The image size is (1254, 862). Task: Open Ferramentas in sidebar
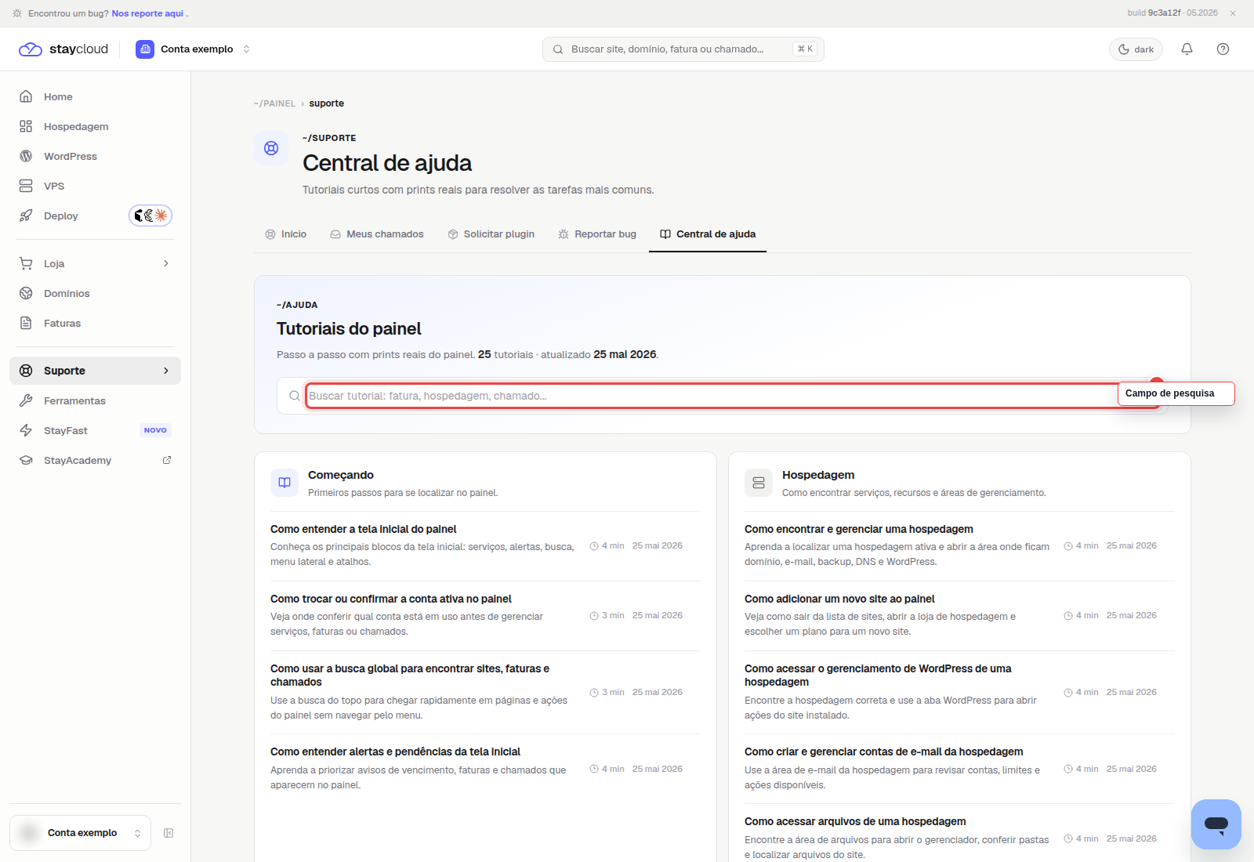coord(95,400)
